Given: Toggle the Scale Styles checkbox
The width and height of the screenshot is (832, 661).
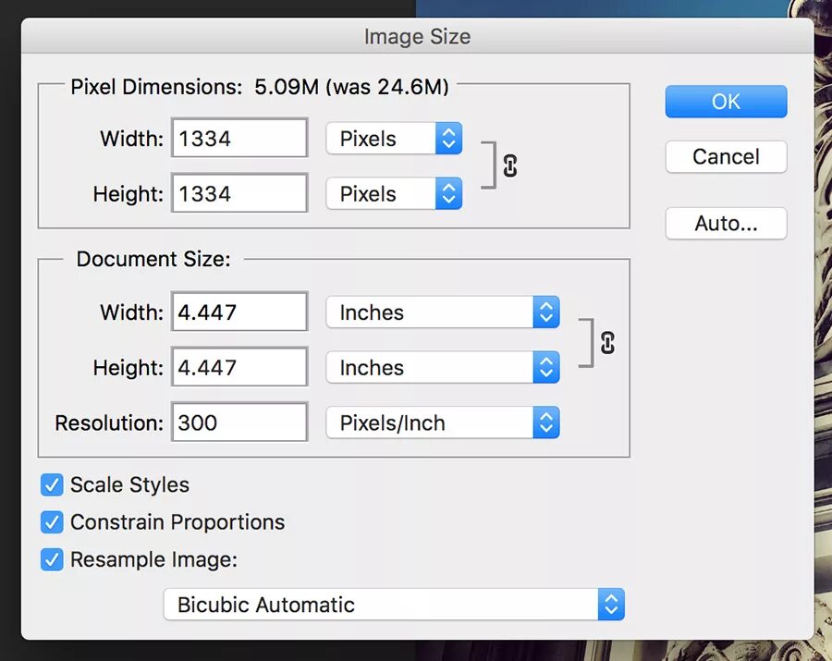Looking at the screenshot, I should tap(52, 485).
